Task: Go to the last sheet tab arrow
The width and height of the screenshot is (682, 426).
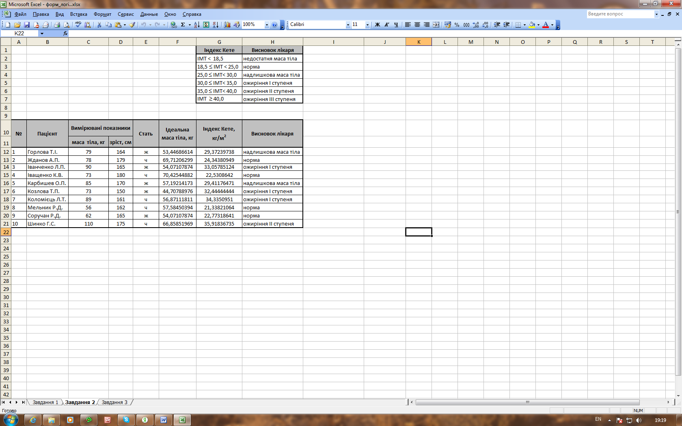Action: 23,402
